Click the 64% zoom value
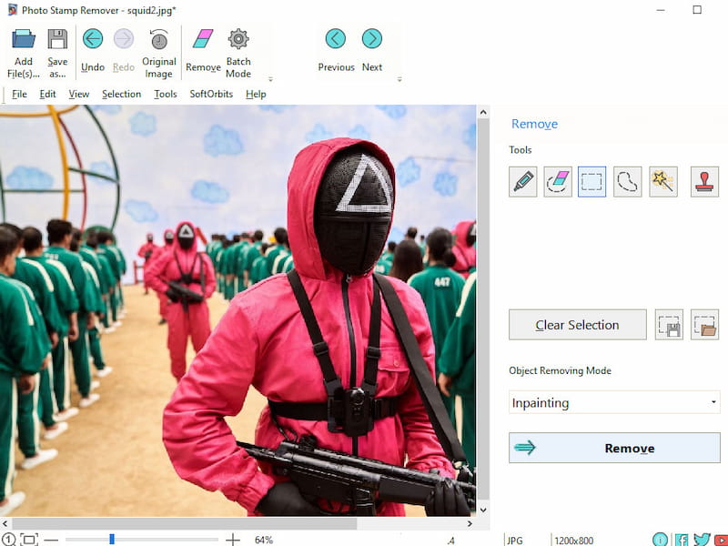The width and height of the screenshot is (728, 546). coord(264,540)
